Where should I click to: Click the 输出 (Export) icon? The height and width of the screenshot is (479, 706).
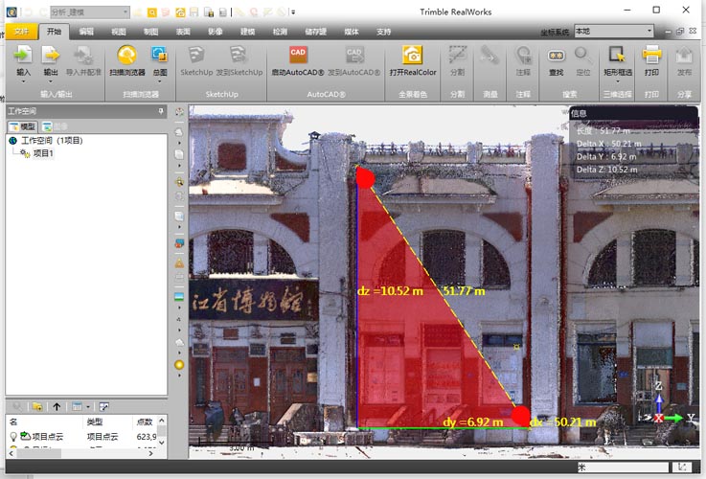click(51, 55)
